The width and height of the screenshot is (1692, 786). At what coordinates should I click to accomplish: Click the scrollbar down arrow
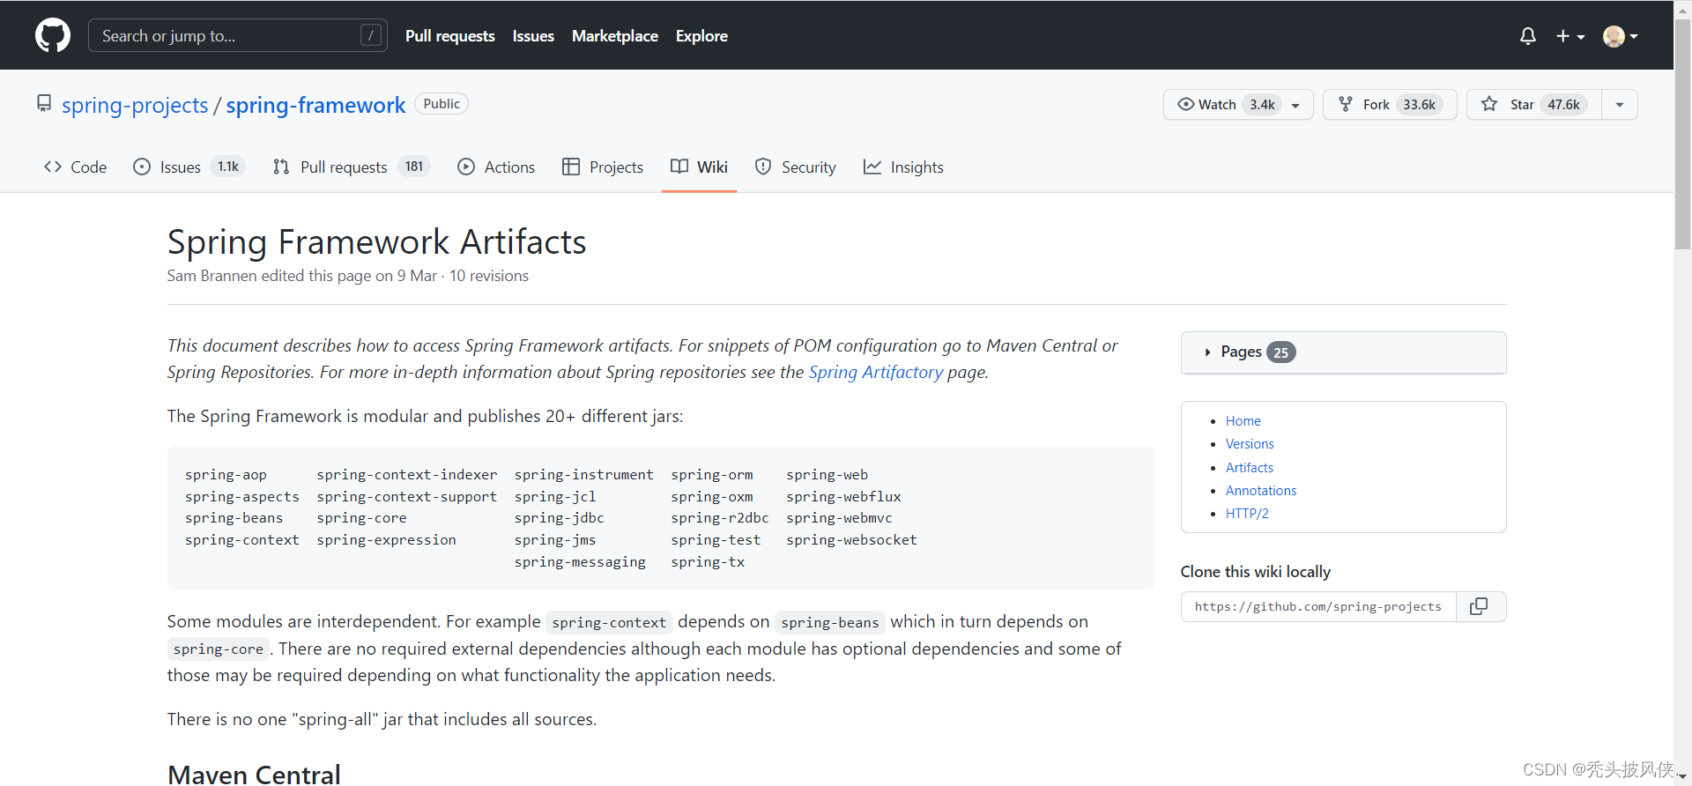tap(1682, 777)
